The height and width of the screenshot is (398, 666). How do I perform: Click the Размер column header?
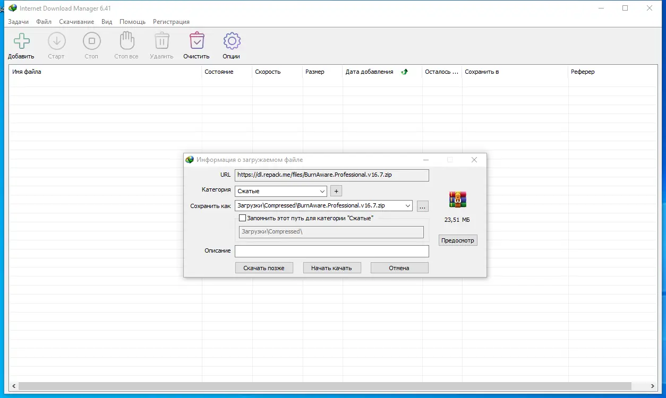(322, 72)
